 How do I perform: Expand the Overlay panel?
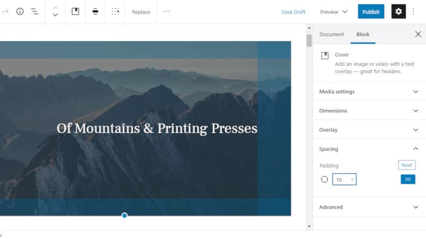(x=369, y=129)
